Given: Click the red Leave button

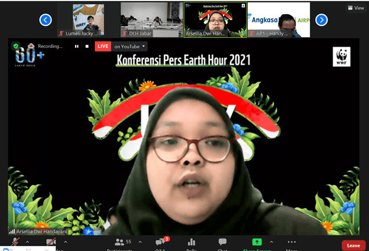Looking at the screenshot, I should pyautogui.click(x=353, y=245).
